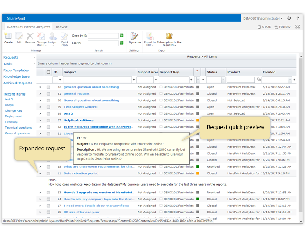305x239 pixels.
Task: Tick the select-all checkbox in grid header
Action: tap(48, 72)
